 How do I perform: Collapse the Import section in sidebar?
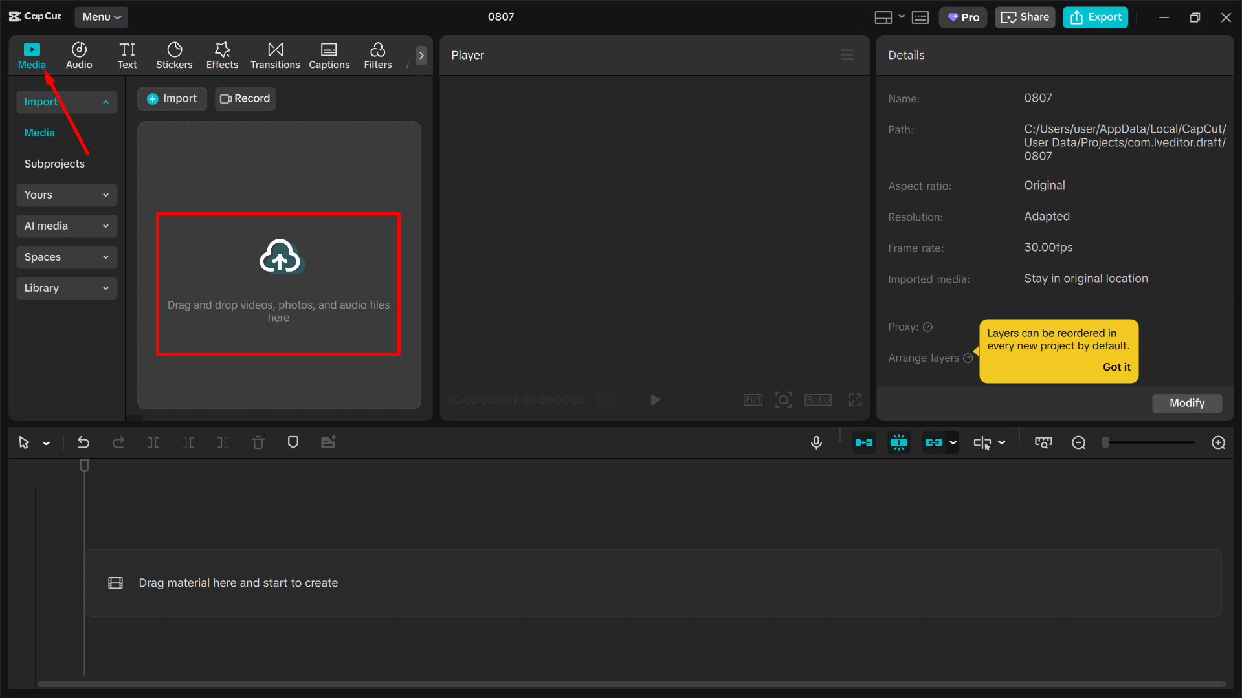67,102
